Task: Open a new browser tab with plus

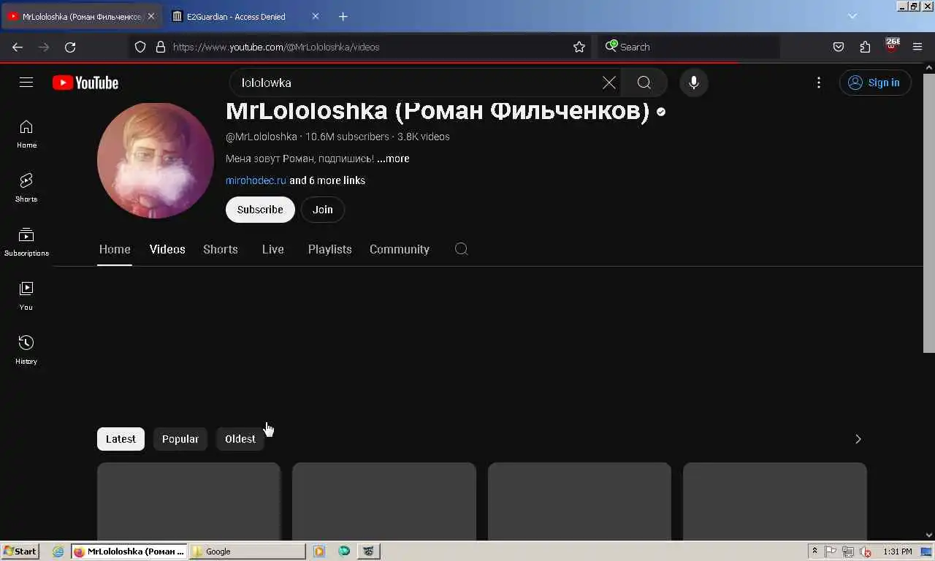Action: 343,16
